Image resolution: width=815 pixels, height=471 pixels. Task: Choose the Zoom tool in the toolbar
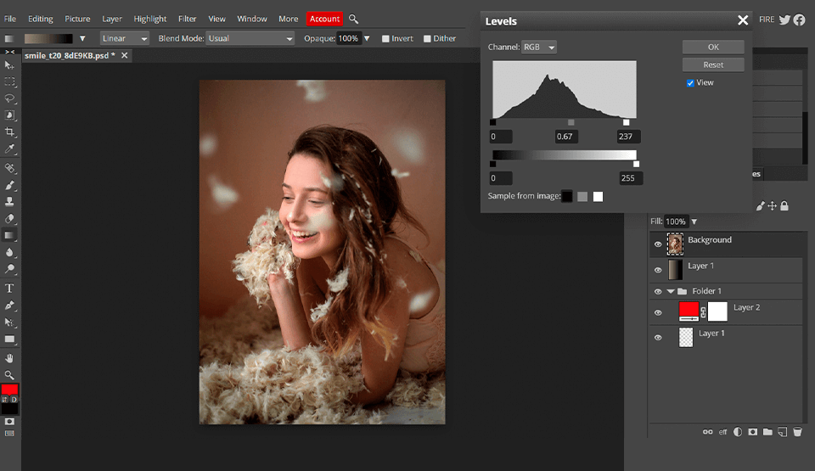pos(10,375)
